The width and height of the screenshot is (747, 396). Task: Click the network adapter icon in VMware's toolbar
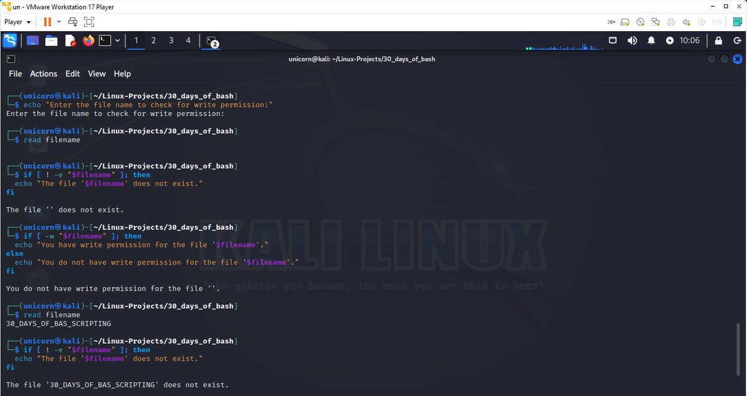pos(655,22)
